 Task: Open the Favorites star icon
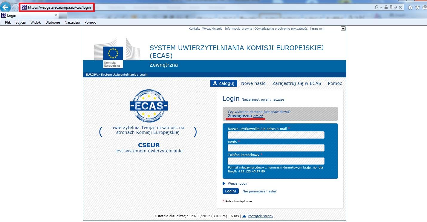[417, 7]
